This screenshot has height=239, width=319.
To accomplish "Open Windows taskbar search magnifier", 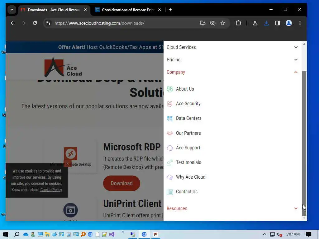I will click(x=17, y=234).
